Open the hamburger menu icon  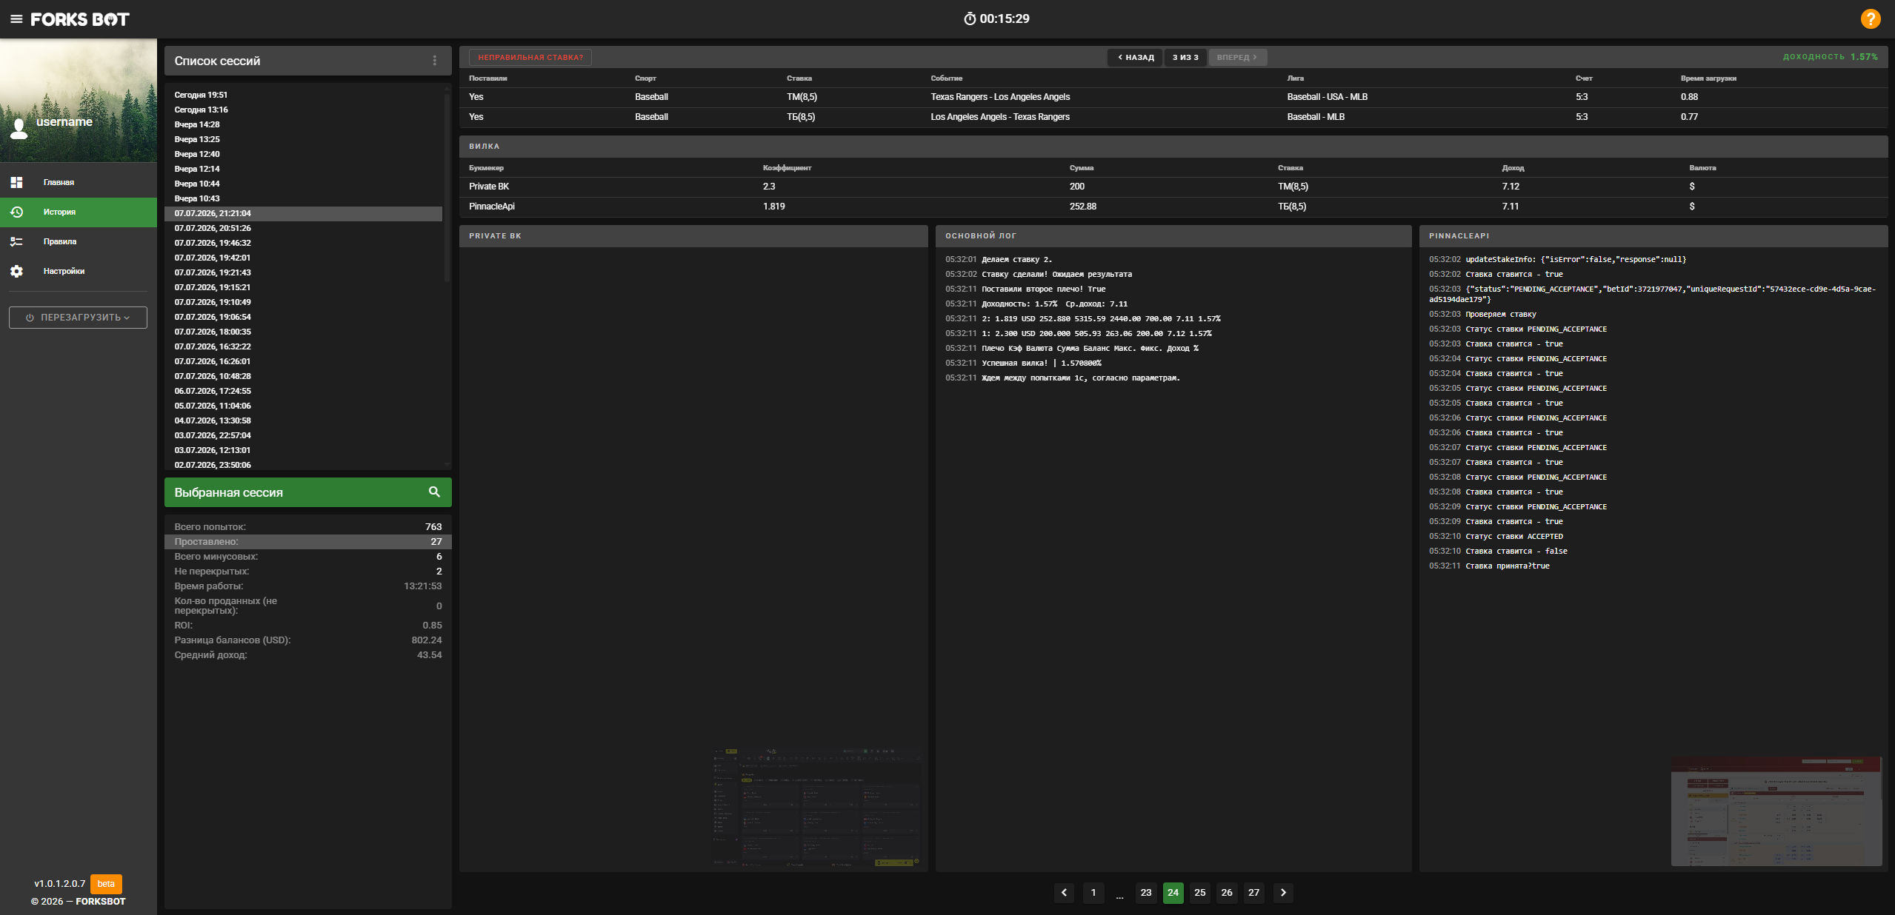coord(16,19)
